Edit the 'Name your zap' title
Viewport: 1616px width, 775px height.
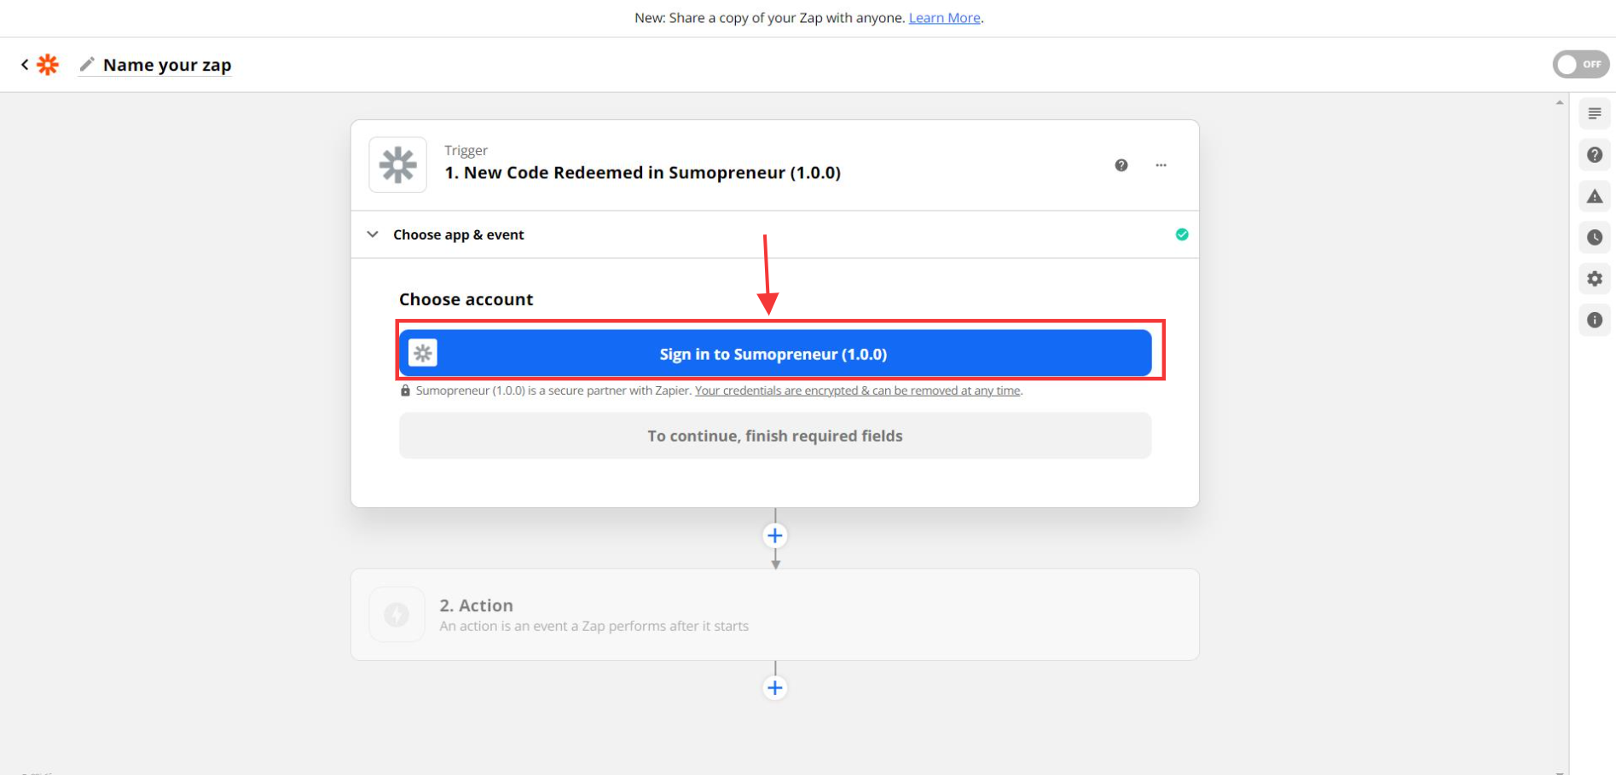tap(167, 65)
